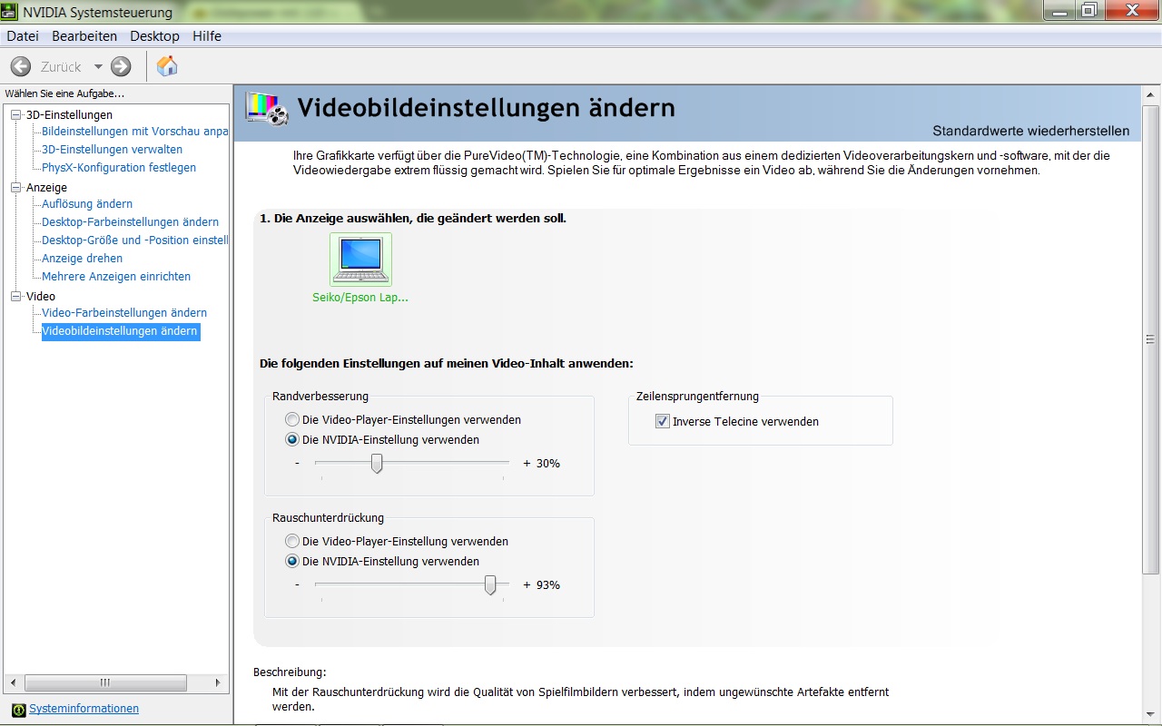
Task: Click the tree pane scroll left arrow
Action: (13, 682)
